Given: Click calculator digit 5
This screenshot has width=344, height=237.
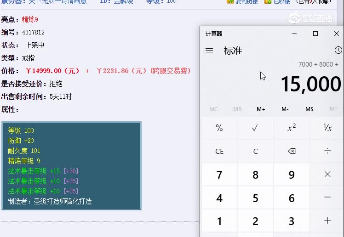Looking at the screenshot, I should pyautogui.click(x=255, y=198).
